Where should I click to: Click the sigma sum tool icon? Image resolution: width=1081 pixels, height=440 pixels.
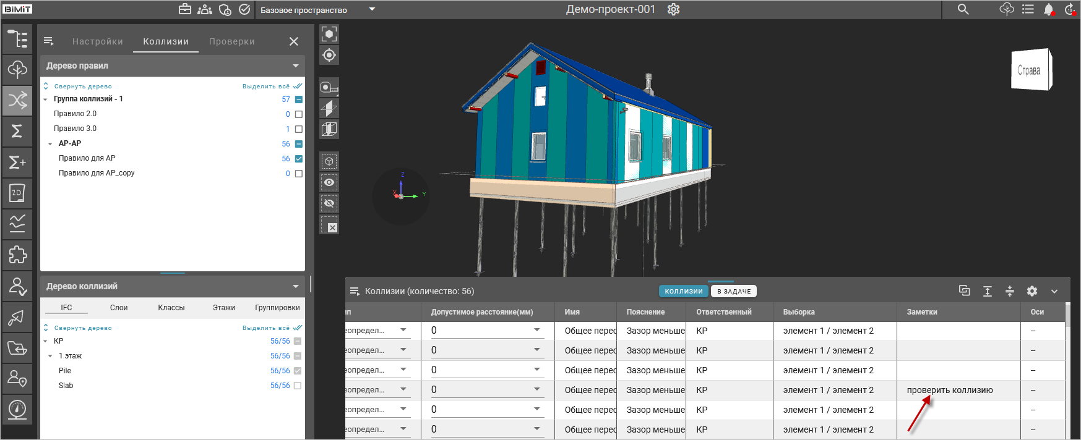click(x=17, y=131)
